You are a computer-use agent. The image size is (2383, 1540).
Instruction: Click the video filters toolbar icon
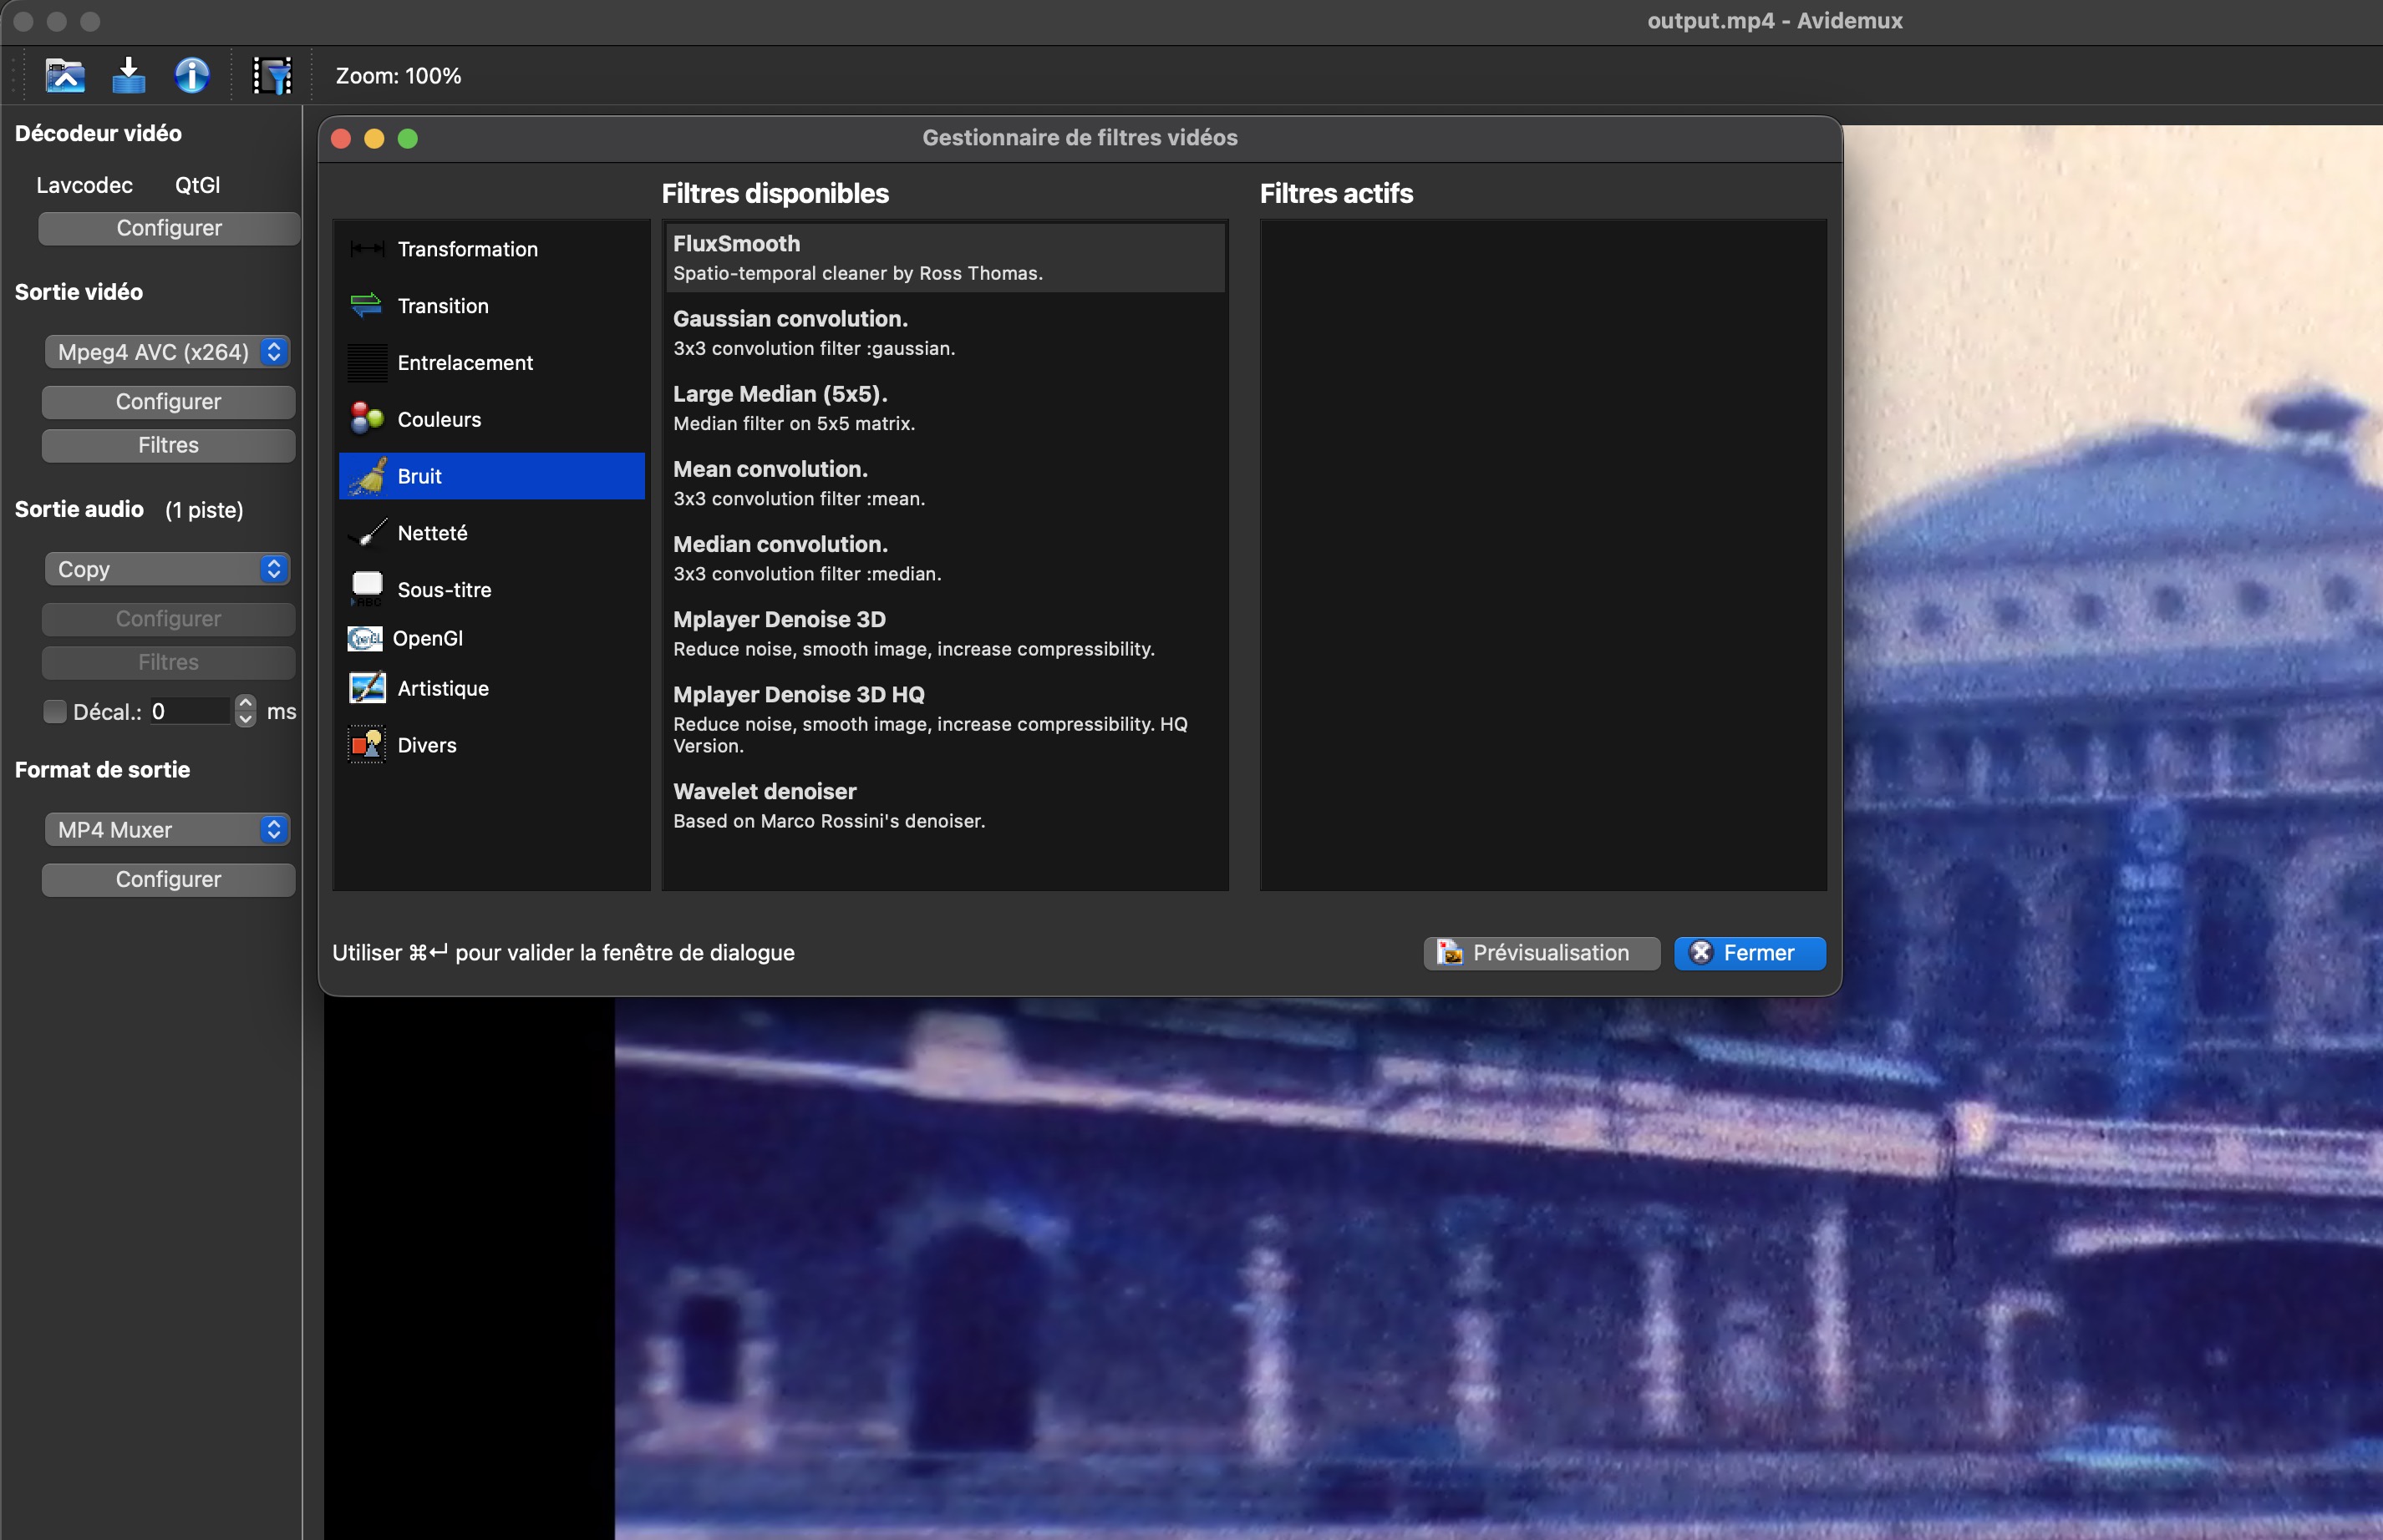[x=272, y=75]
